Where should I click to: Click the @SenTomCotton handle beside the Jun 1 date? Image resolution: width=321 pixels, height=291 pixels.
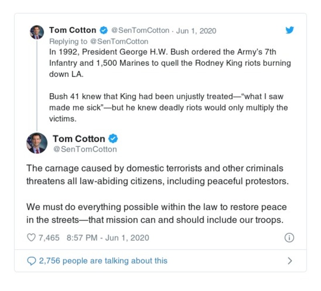tap(140, 31)
